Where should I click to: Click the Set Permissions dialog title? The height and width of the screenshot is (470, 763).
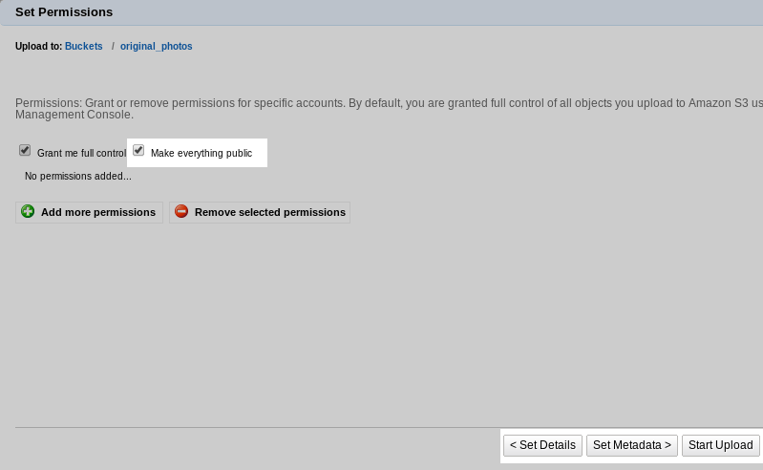64,12
